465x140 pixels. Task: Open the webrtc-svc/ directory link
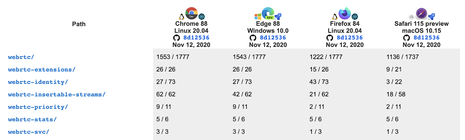coord(28,132)
